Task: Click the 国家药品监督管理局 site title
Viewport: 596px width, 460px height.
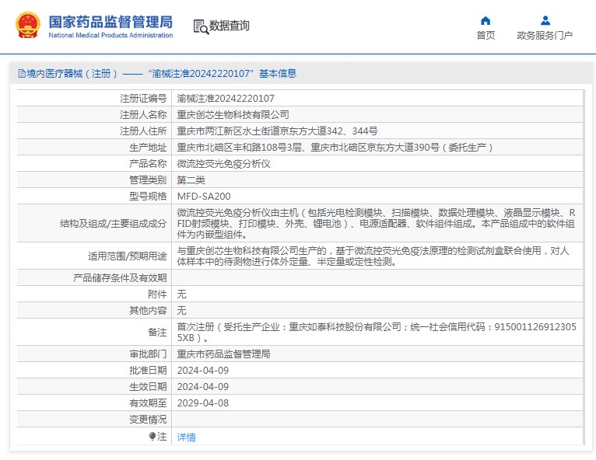Action: (110, 22)
